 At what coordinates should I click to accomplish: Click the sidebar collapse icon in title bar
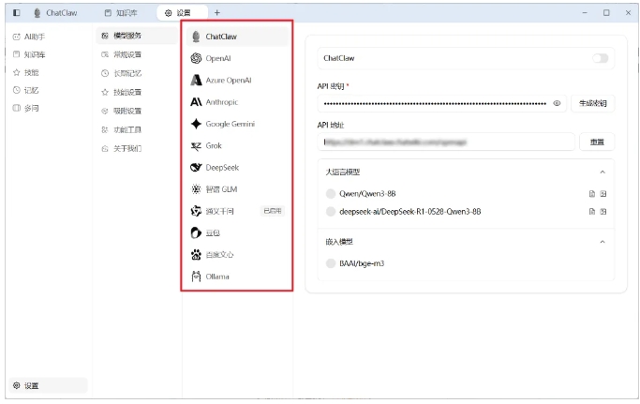pyautogui.click(x=17, y=13)
